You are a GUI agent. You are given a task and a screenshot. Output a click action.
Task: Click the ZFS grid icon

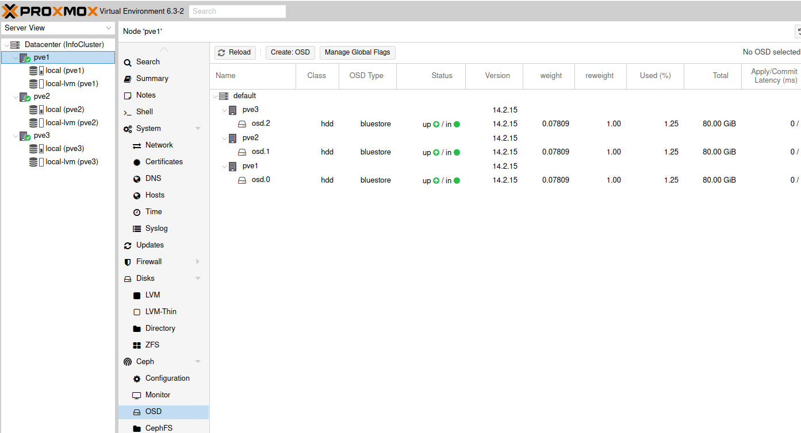[x=137, y=345]
